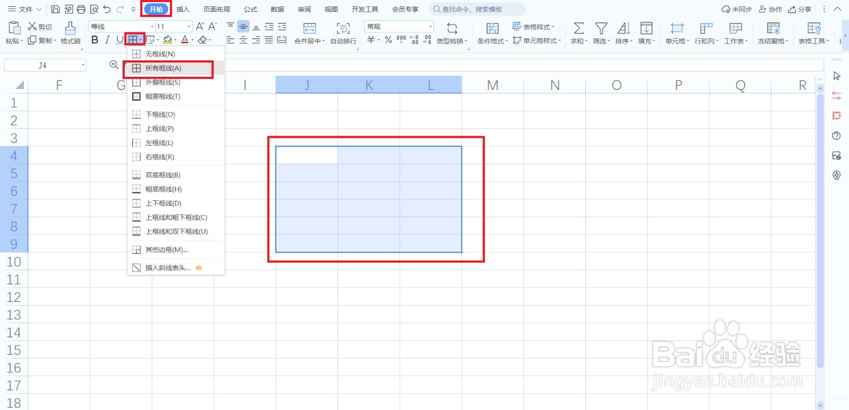Viewport: 849px width, 410px height.
Task: Toggle Bold formatting
Action: point(95,40)
